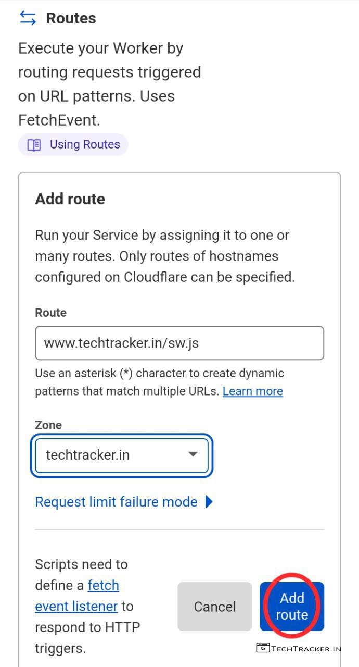359x667 pixels.
Task: Click the Zone field label
Action: (48, 425)
